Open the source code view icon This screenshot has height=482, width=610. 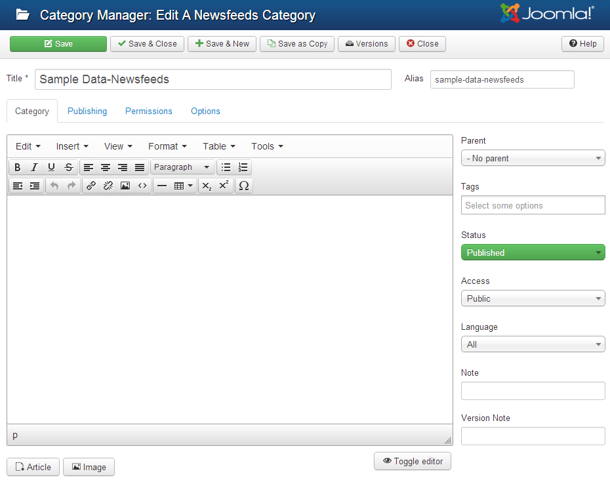(x=142, y=186)
